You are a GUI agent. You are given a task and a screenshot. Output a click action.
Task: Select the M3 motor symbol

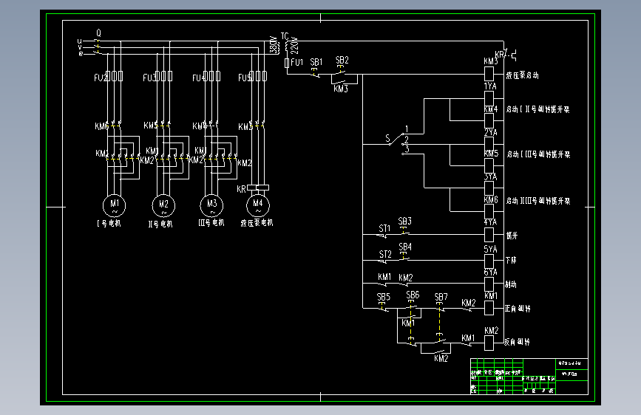(211, 205)
